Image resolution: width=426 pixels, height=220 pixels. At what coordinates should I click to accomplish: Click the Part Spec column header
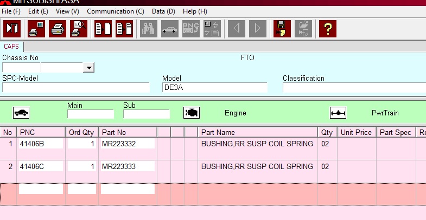396,132
